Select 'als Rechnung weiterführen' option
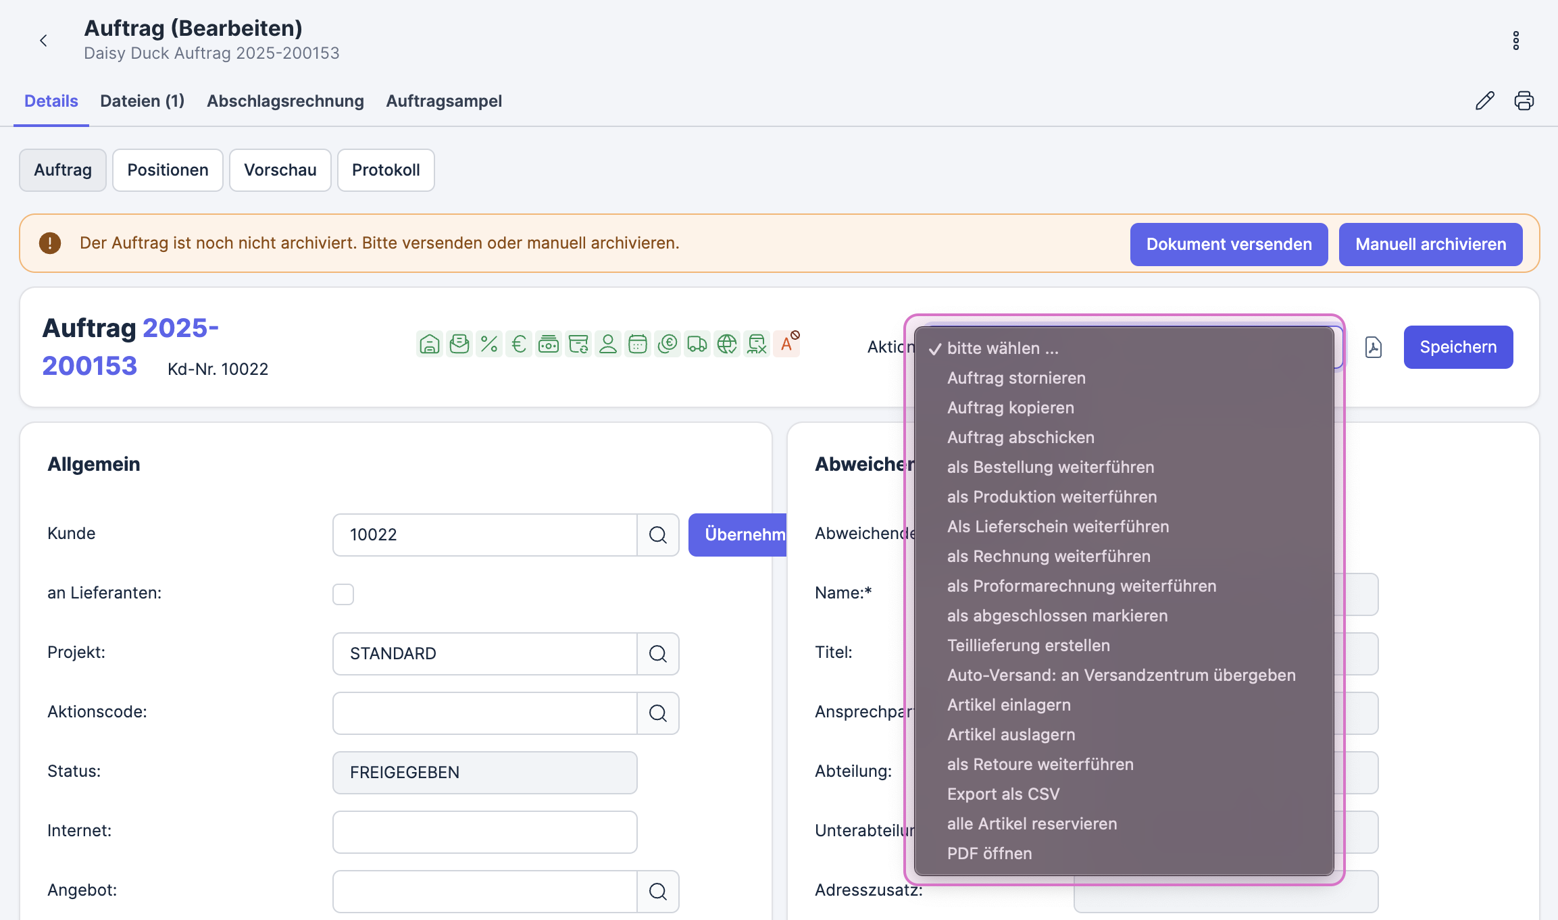Image resolution: width=1558 pixels, height=920 pixels. (x=1049, y=557)
